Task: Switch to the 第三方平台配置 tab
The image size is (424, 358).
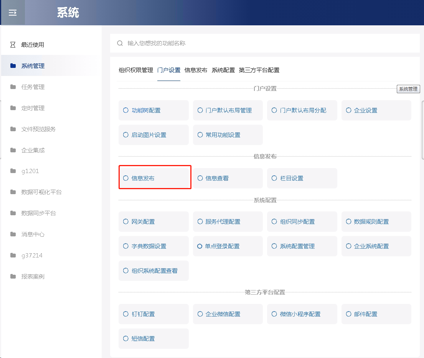Action: [x=259, y=70]
